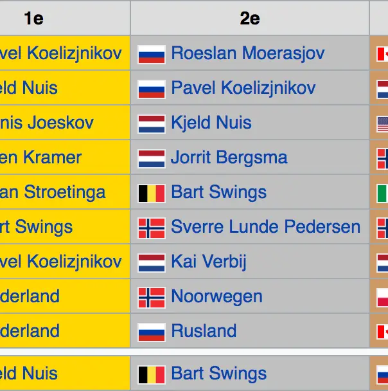This screenshot has width=388, height=391.
Task: Click Dutch flag beside second-place Kjeld Nuis
Action: (152, 123)
